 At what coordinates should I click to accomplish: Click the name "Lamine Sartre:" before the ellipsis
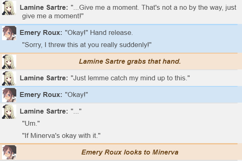(44, 111)
